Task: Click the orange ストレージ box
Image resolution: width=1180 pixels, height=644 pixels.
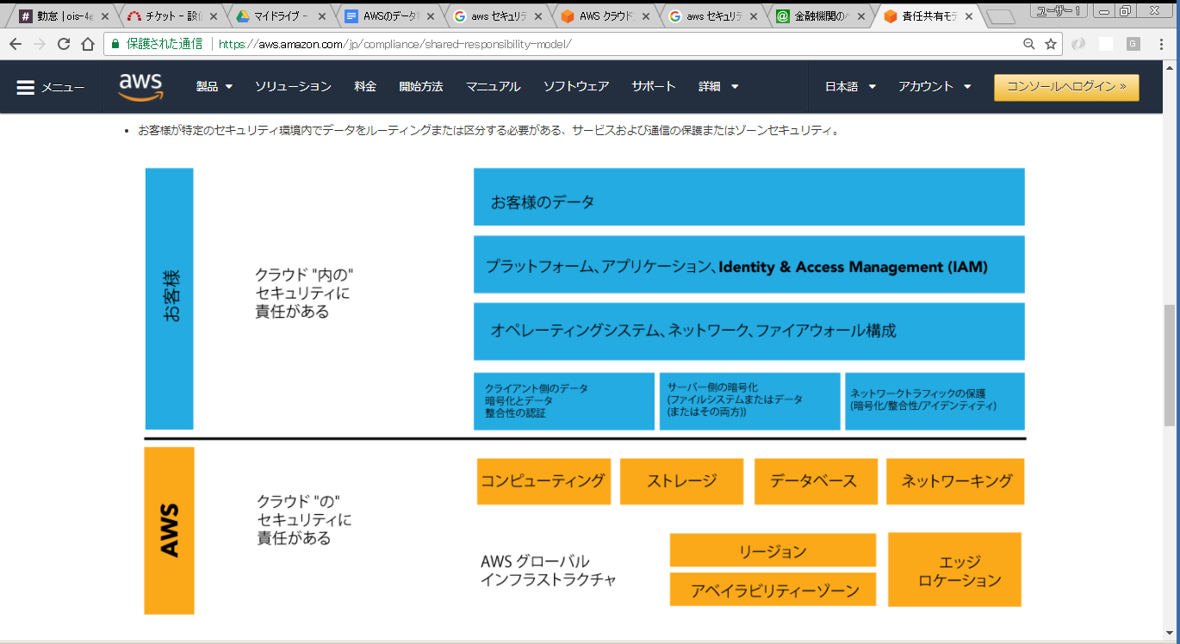Action: (x=681, y=481)
